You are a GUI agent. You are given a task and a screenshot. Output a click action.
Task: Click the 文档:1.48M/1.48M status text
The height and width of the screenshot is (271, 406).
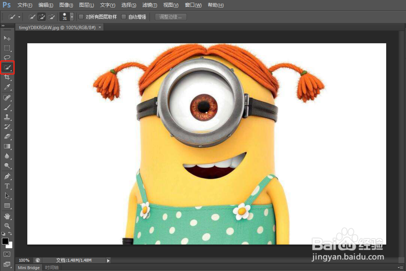[74, 260]
